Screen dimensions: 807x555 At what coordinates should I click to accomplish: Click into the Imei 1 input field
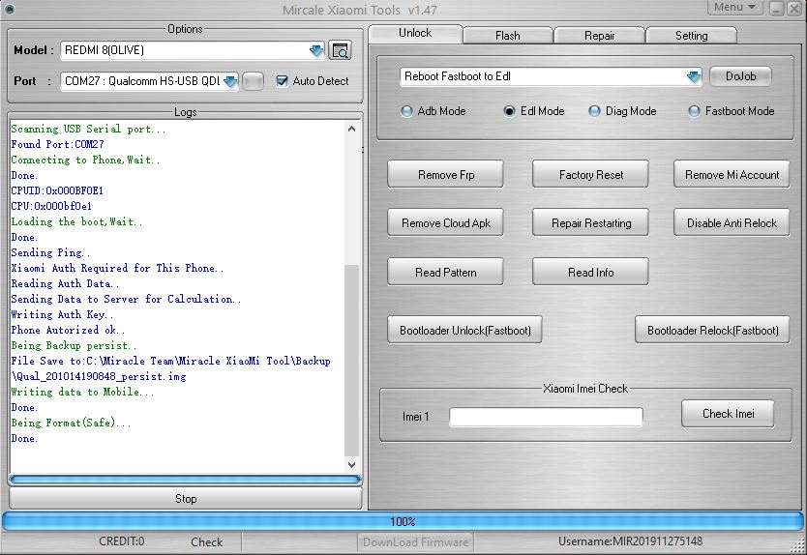(x=546, y=417)
